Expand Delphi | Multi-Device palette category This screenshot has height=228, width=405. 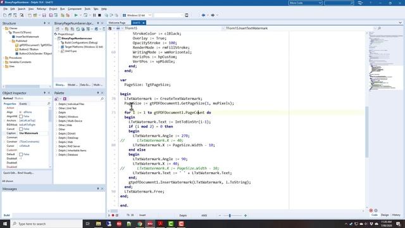(56, 121)
